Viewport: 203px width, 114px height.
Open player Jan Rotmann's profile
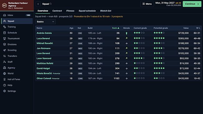44,48
